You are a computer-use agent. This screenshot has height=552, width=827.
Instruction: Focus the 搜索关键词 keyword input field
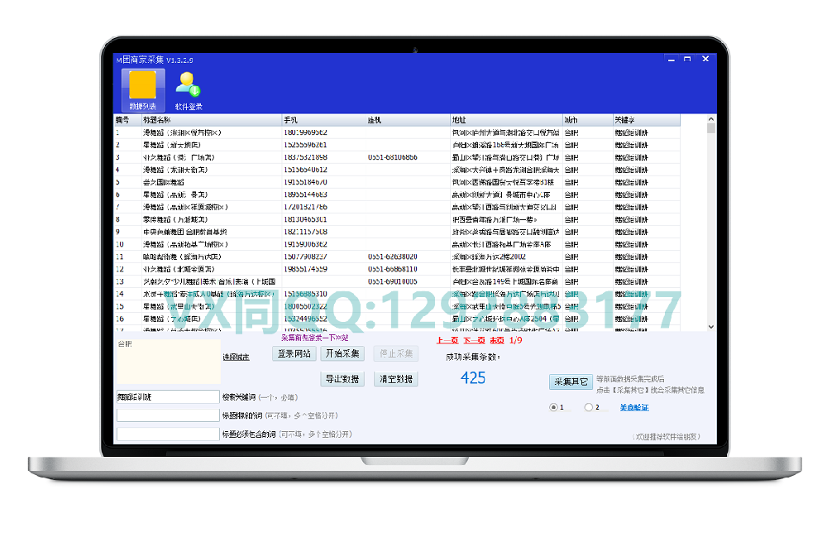(168, 397)
